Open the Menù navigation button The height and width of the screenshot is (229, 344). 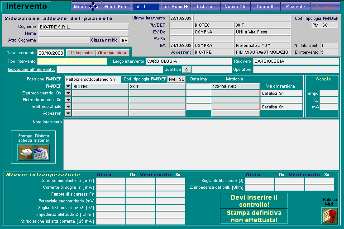86,7
